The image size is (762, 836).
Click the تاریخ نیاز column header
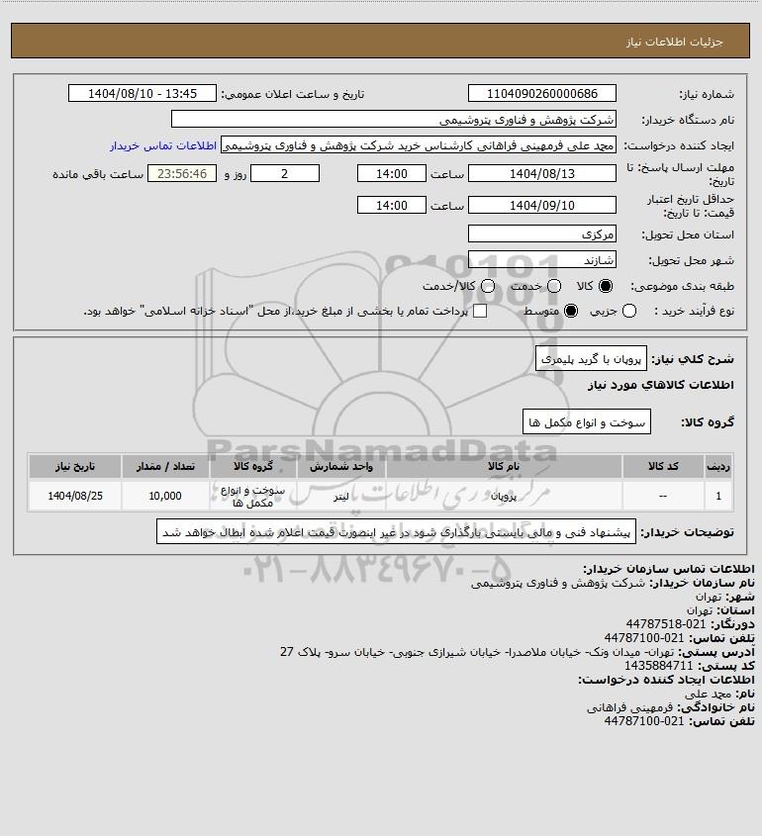tap(74, 467)
